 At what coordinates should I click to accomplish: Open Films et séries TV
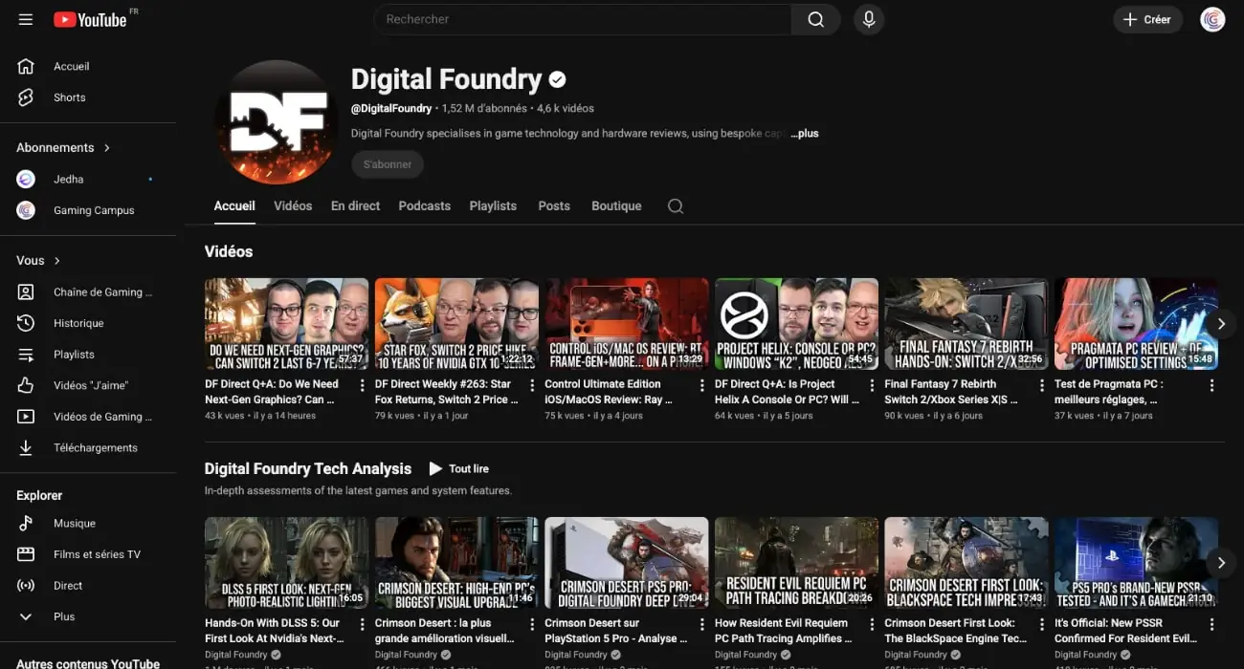point(88,554)
